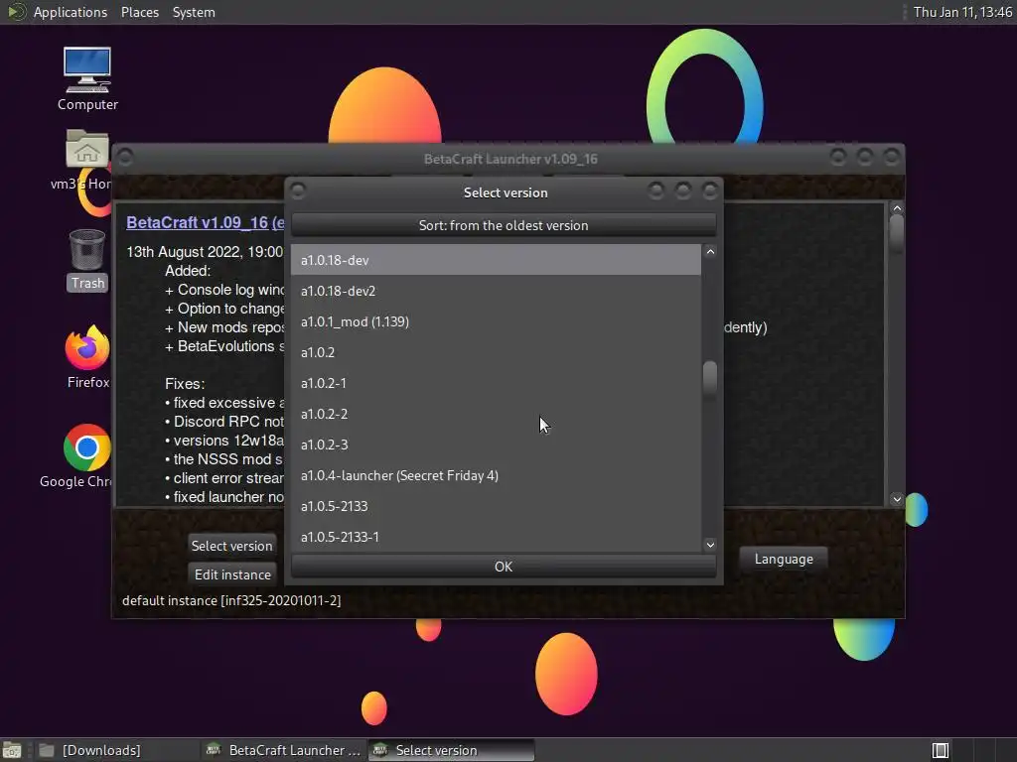Select version a1.0.5-2133

click(496, 506)
